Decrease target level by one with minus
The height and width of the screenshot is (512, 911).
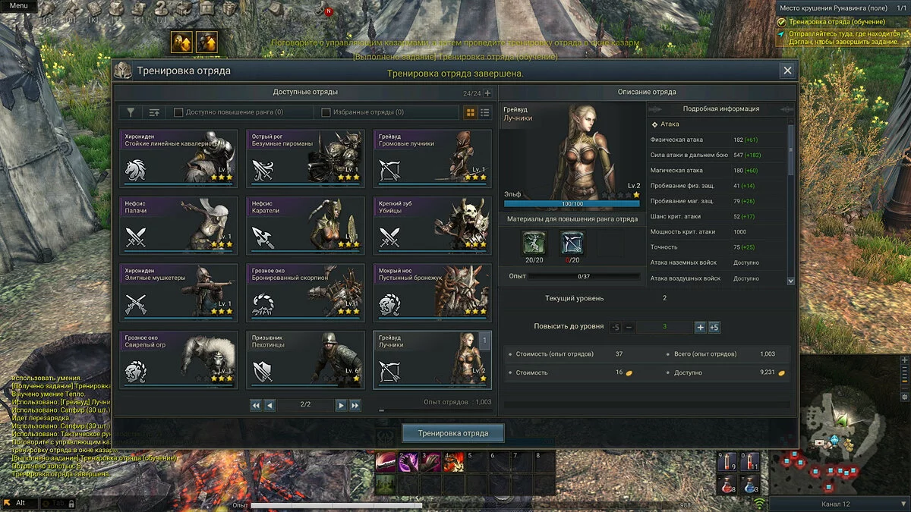tap(629, 327)
